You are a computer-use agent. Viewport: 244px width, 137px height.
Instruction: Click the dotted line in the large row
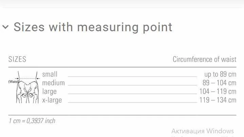[132, 93]
